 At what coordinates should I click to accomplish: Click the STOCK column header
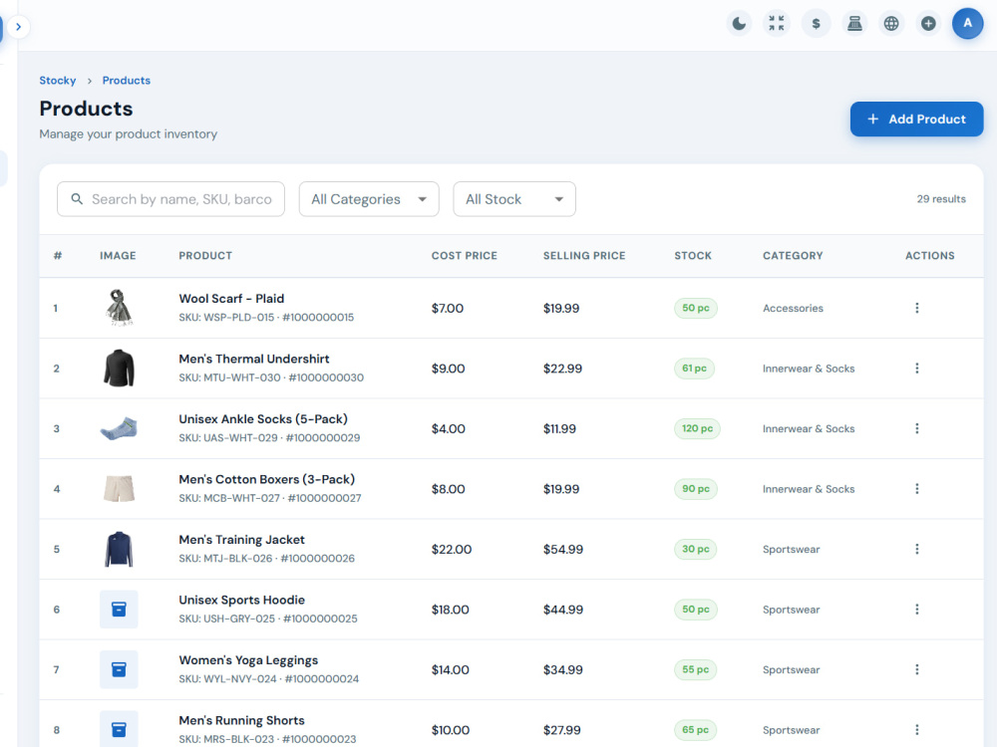coord(693,255)
